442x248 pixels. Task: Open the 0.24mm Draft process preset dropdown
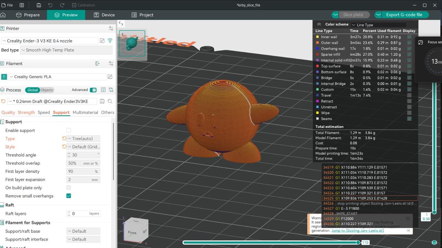(52, 101)
